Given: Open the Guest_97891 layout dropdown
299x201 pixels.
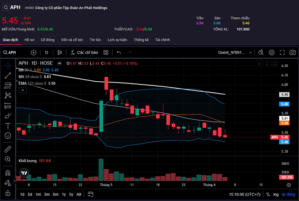Looking at the screenshot, I should [x=235, y=52].
